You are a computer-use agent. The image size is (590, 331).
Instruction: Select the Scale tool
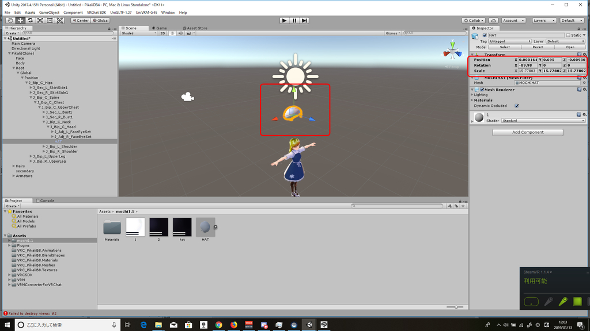coord(40,20)
